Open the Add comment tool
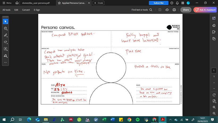 pos(5,28)
